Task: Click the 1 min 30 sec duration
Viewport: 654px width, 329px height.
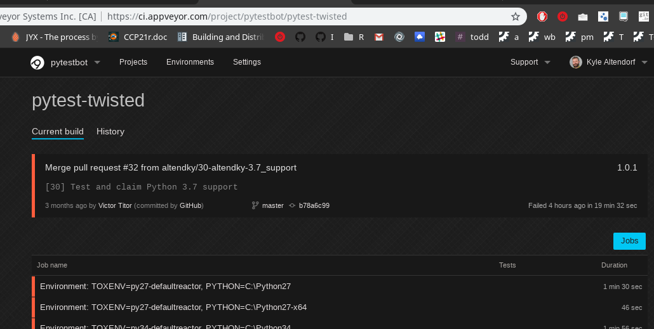Action: click(623, 287)
